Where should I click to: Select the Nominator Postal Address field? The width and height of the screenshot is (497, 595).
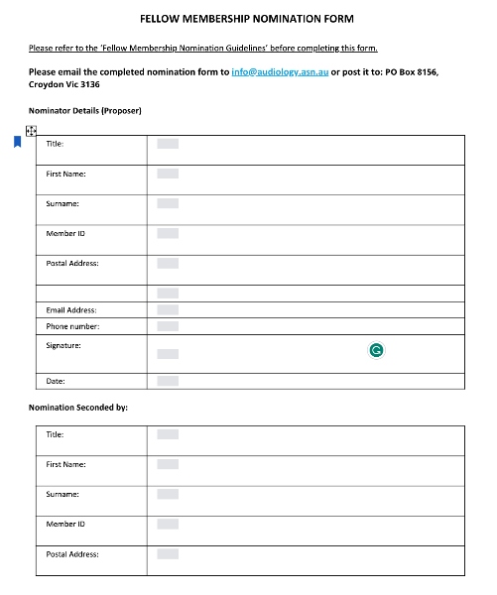coord(168,264)
